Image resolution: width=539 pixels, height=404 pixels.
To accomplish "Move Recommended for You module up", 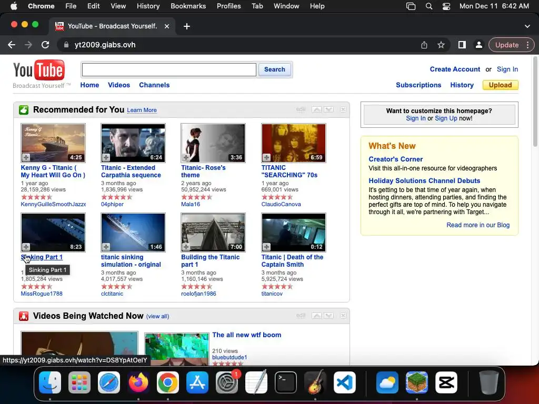I will tap(316, 109).
